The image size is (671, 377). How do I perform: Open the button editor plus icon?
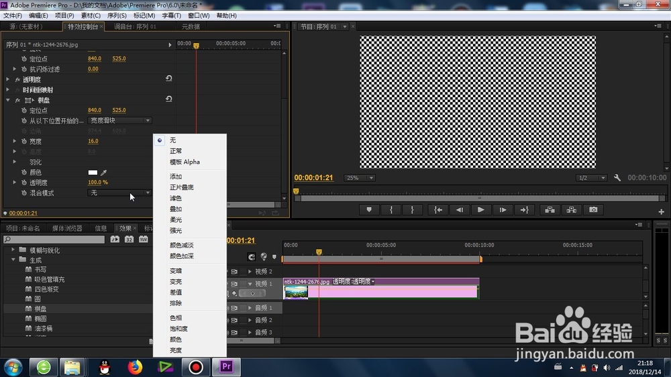[661, 211]
